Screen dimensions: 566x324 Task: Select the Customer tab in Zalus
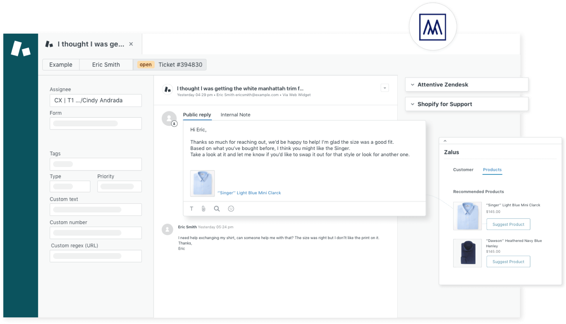[x=464, y=169]
